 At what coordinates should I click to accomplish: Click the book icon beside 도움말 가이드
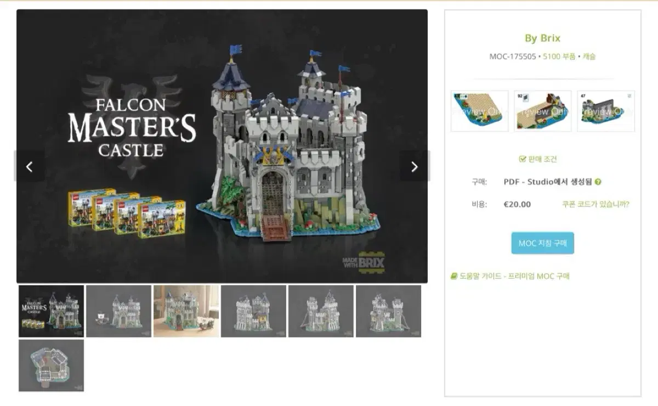click(x=453, y=276)
